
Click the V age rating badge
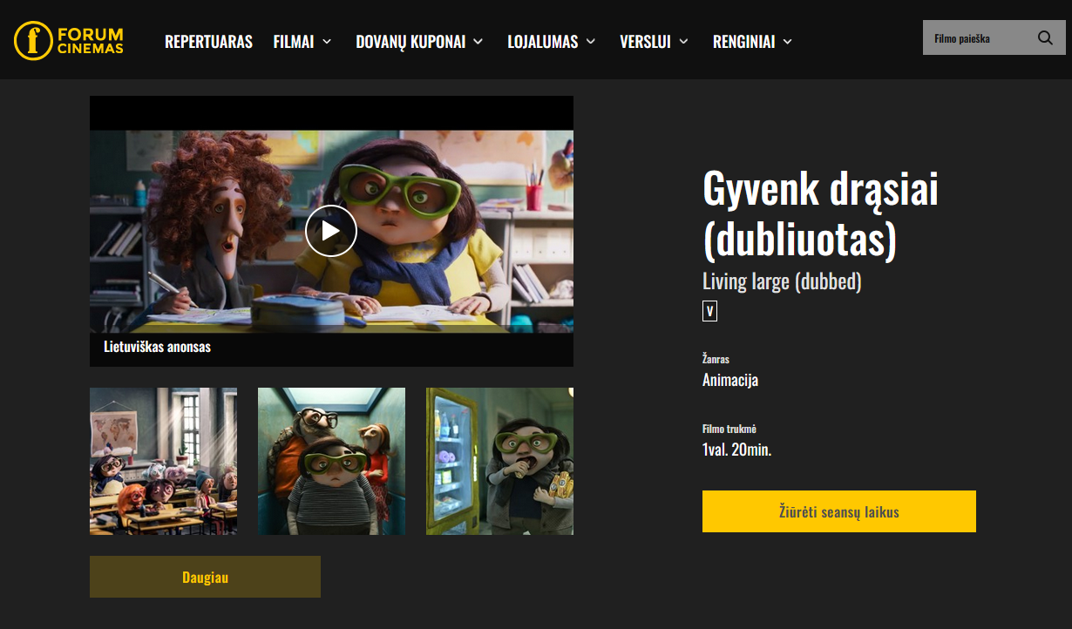coord(709,311)
